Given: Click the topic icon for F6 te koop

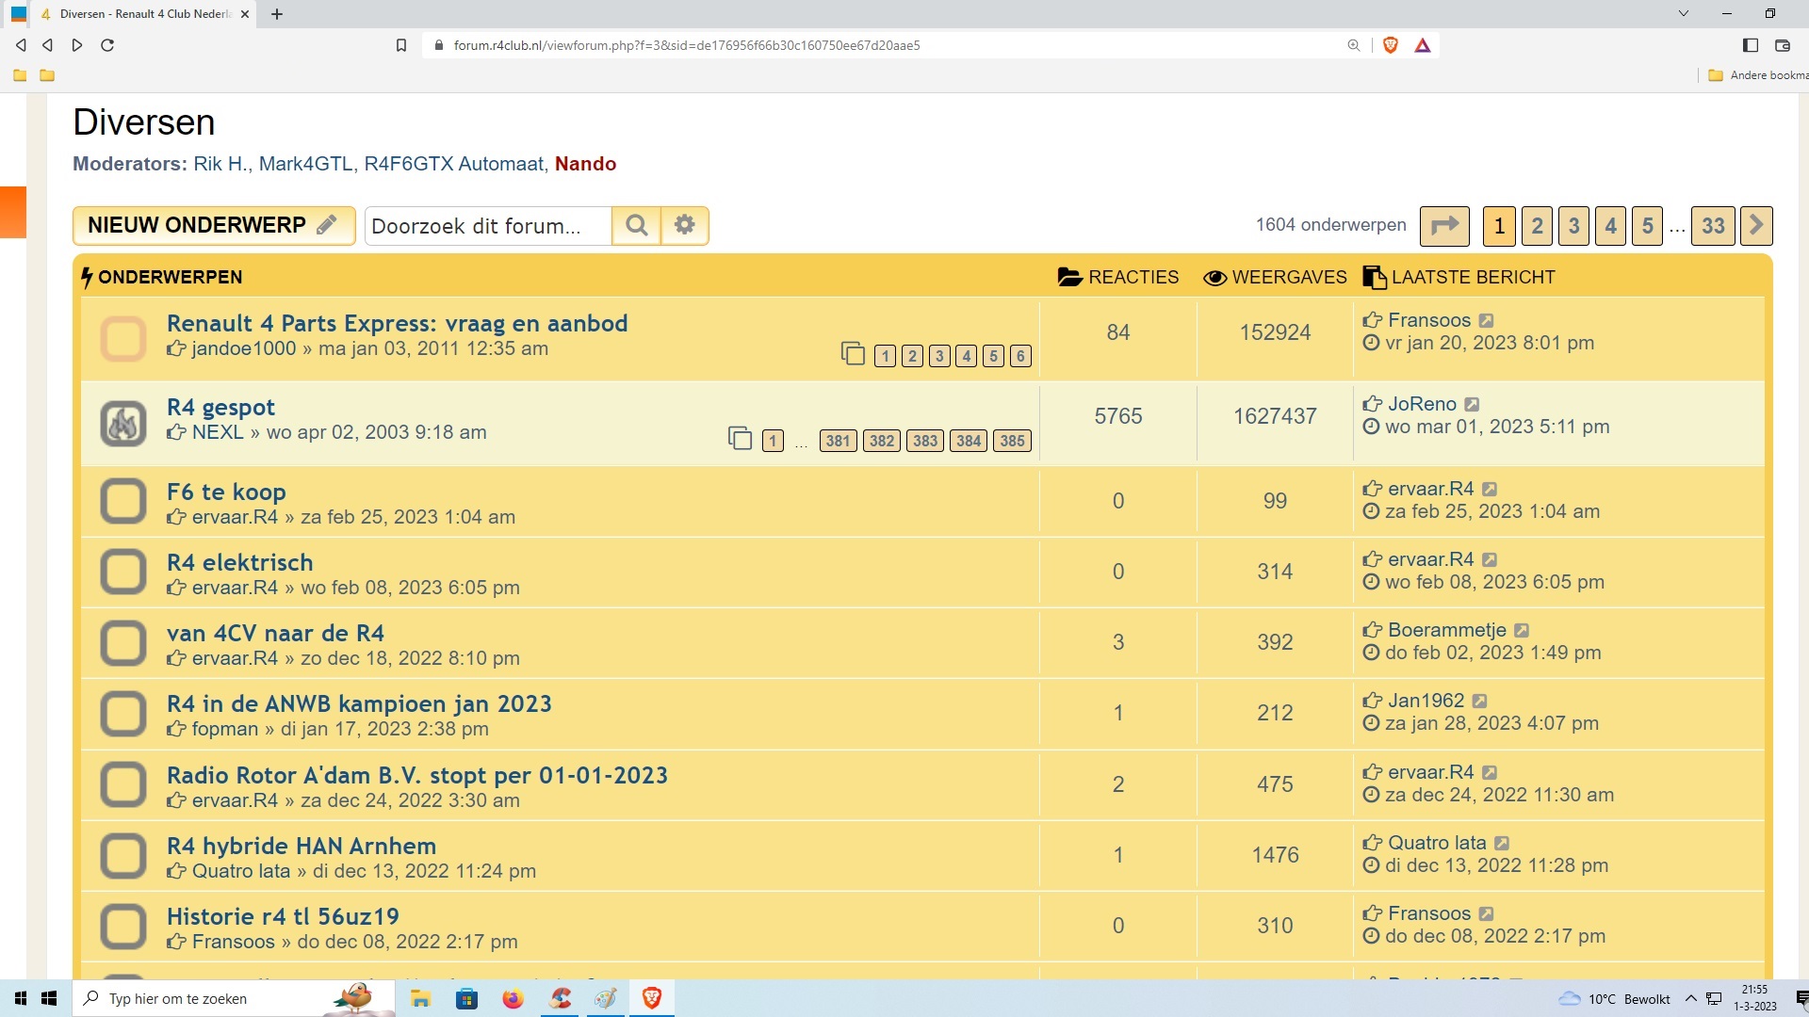Looking at the screenshot, I should [x=123, y=501].
